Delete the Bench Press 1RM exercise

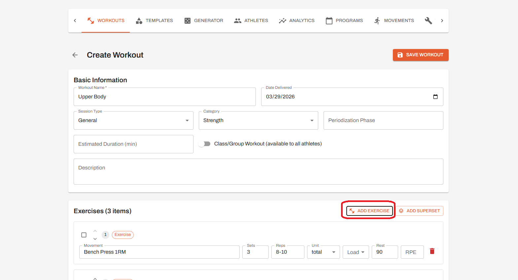pos(432,251)
